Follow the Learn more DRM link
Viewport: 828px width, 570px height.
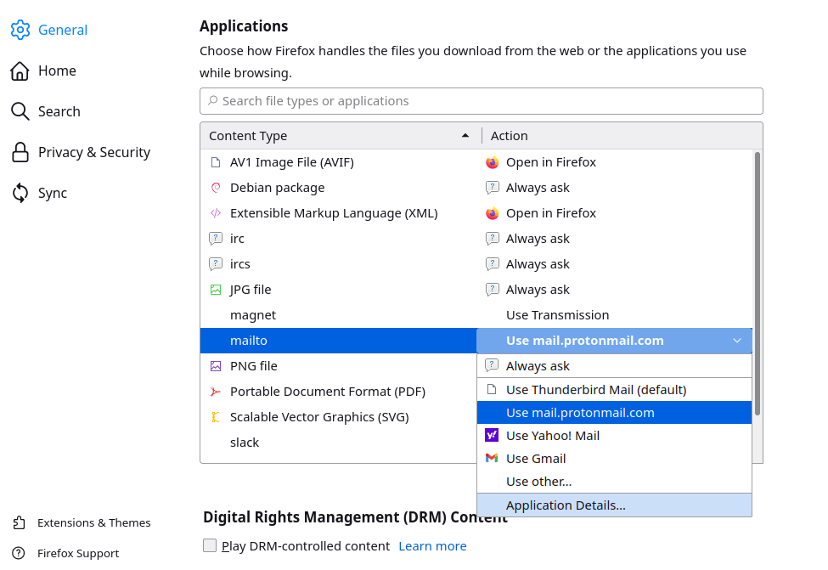click(432, 545)
